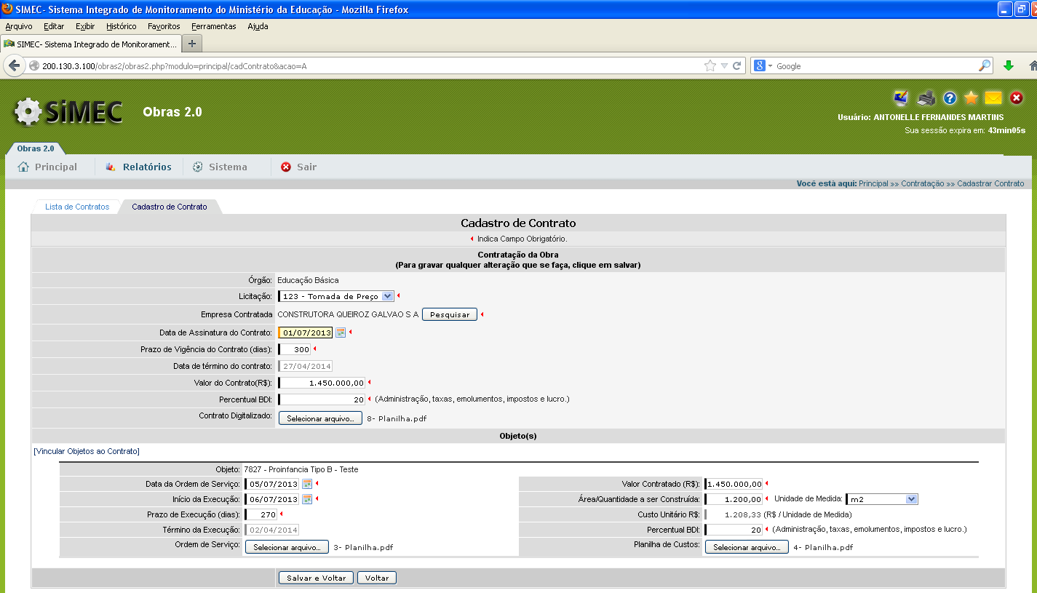Click the printer icon in SIMEC header
The image size is (1037, 593).
pos(926,97)
